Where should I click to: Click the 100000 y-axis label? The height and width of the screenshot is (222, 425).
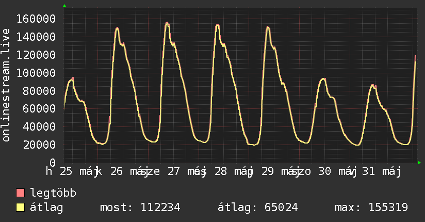coord(36,73)
